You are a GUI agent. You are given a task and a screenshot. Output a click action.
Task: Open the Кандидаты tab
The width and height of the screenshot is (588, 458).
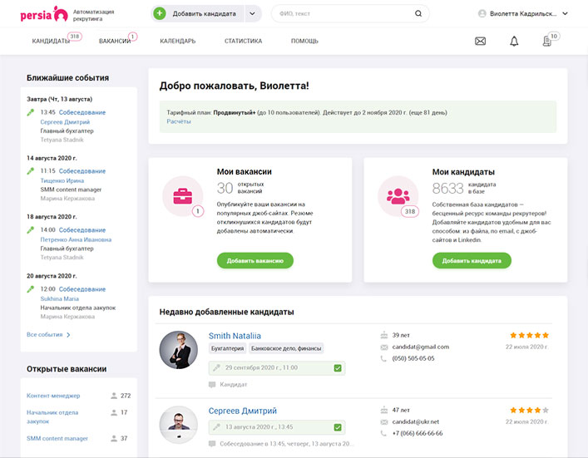[x=51, y=41]
